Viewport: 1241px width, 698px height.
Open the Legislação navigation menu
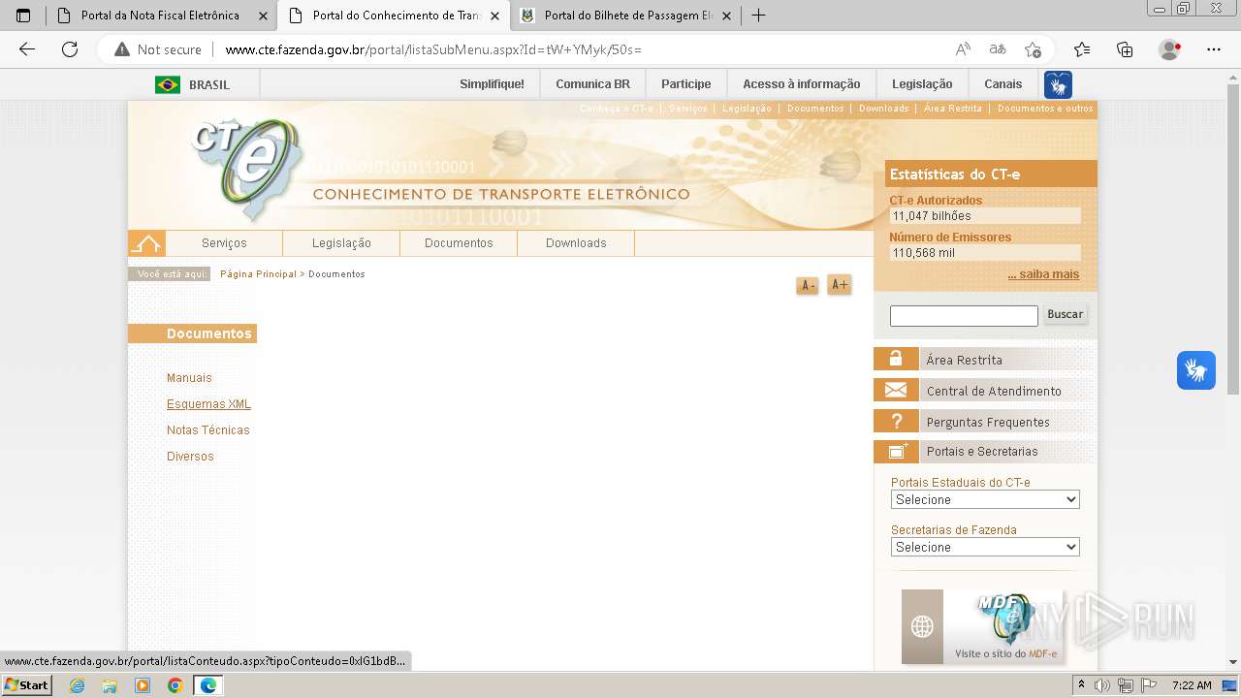coord(341,243)
